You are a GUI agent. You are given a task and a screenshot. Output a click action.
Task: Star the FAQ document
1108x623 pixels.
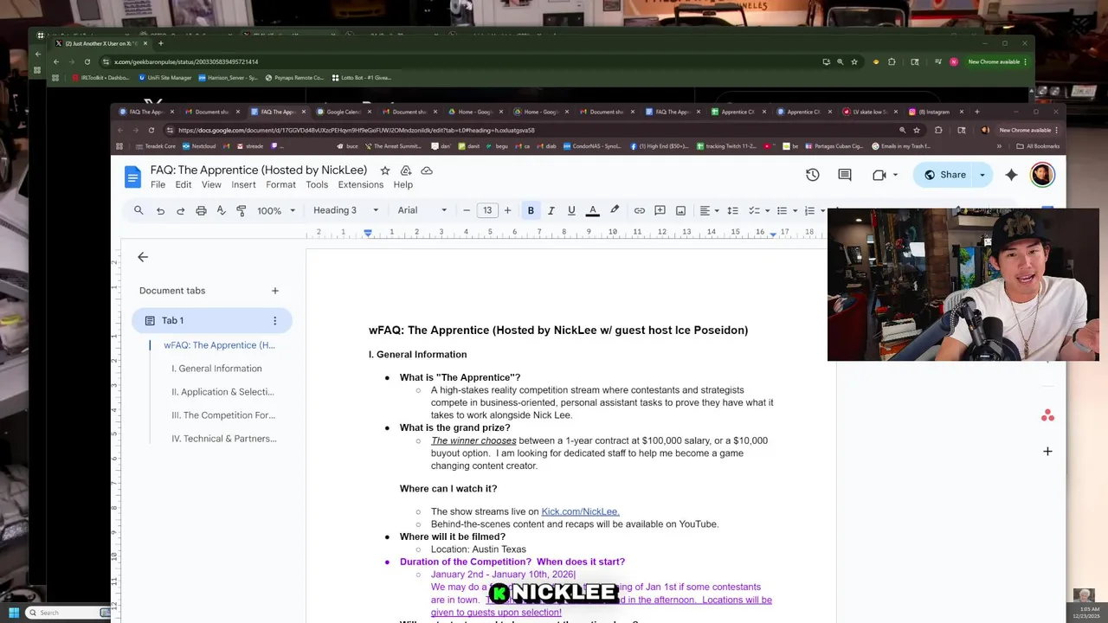pyautogui.click(x=384, y=170)
